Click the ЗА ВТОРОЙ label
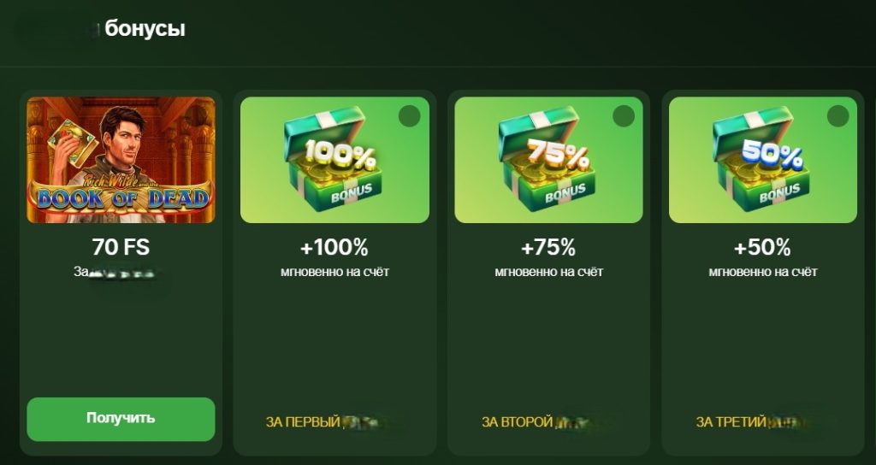Image resolution: width=876 pixels, height=465 pixels. (518, 422)
